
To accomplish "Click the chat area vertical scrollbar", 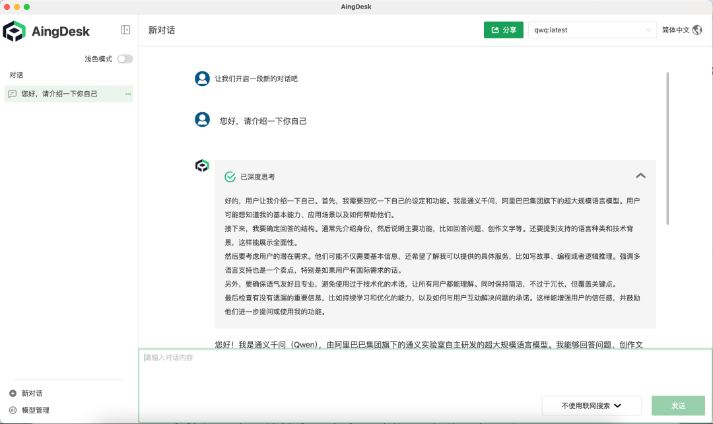I will click(x=667, y=149).
